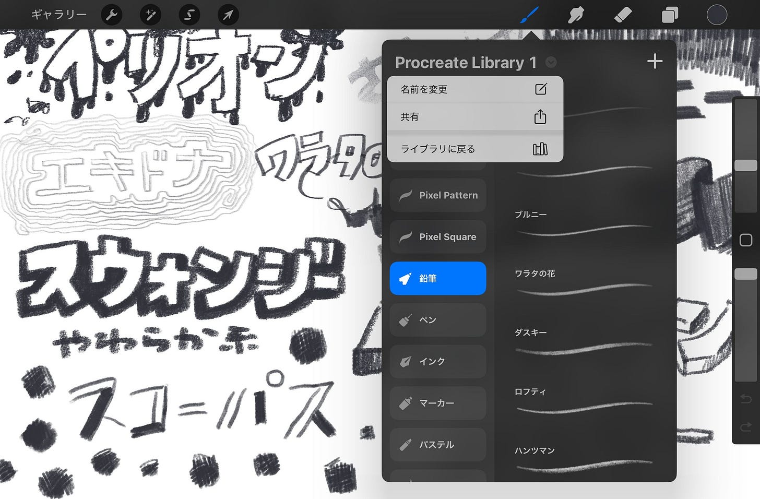This screenshot has height=499, width=760.
Task: Expand the Procreate Library 1 dropdown chevron
Action: [x=551, y=63]
